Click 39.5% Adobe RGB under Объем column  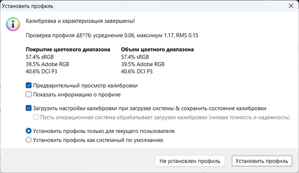(142, 64)
